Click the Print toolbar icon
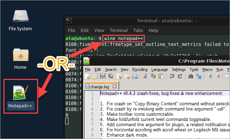Screen dimensions: 230x139 135,76
